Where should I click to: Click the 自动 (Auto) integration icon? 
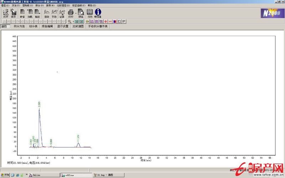pyautogui.click(x=47, y=13)
